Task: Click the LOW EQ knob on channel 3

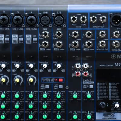Action: [x=17, y=117]
